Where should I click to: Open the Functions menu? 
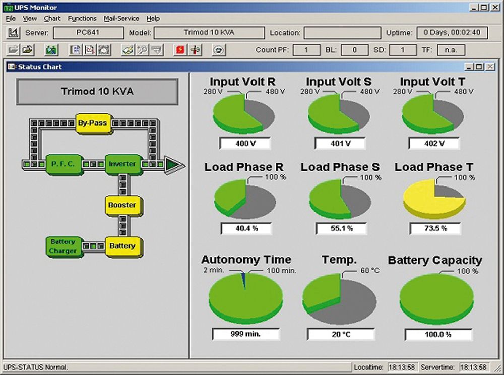(82, 18)
